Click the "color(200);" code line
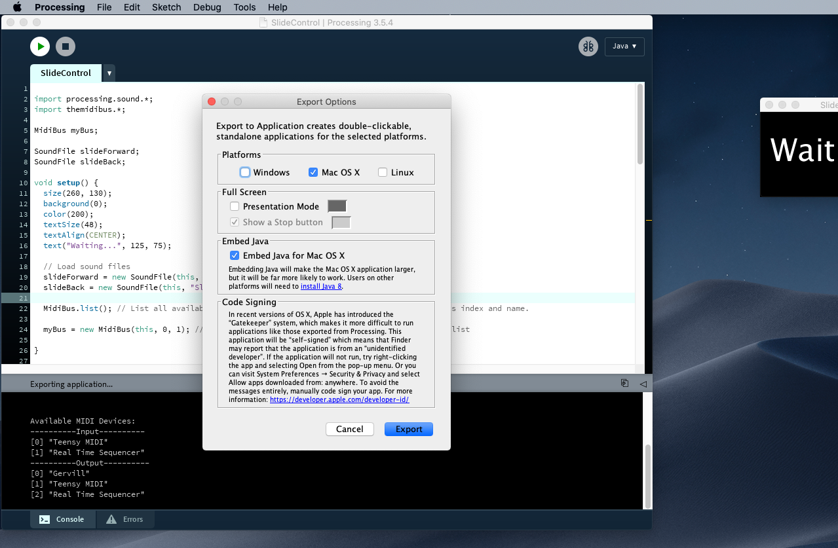The height and width of the screenshot is (548, 838). point(68,214)
